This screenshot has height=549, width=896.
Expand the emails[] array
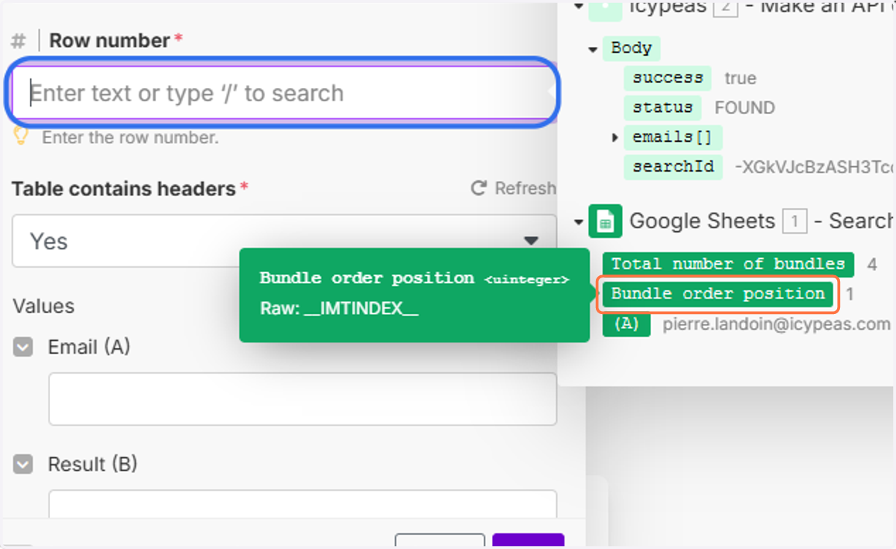(x=615, y=137)
